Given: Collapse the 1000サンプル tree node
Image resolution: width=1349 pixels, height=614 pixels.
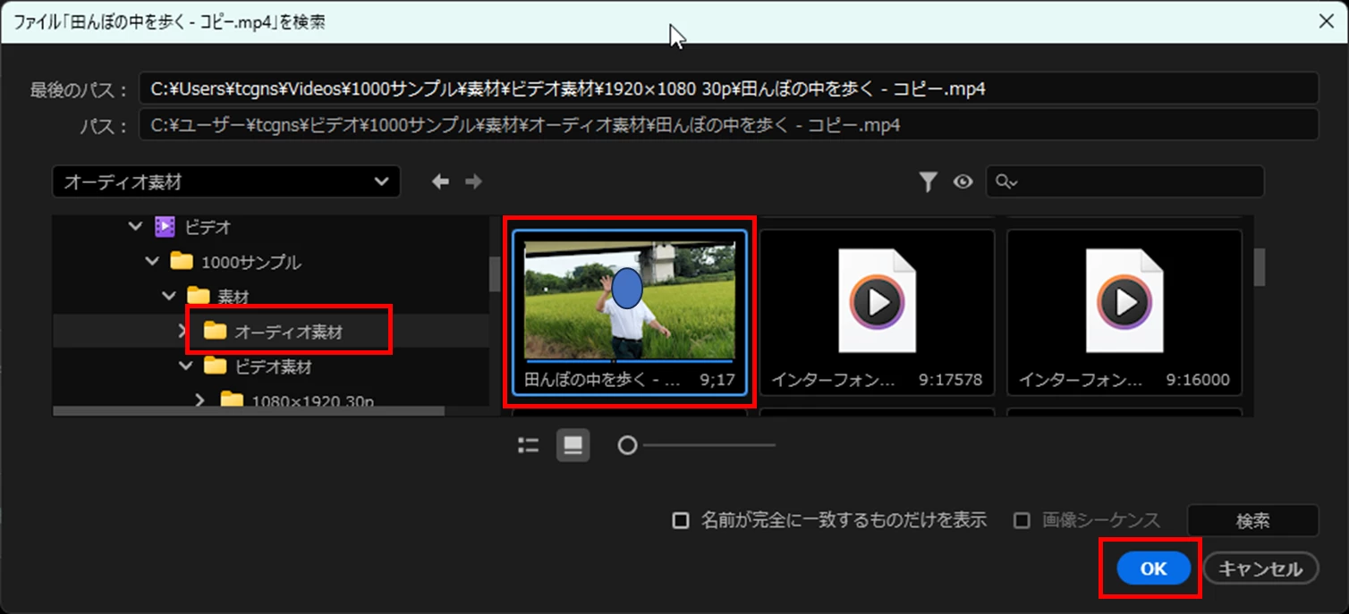Looking at the screenshot, I should (152, 262).
